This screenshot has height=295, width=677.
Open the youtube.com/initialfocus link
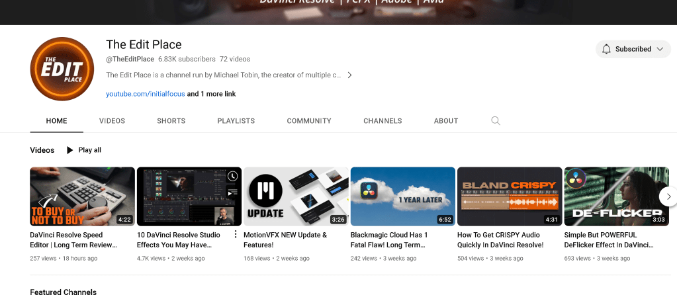point(146,93)
